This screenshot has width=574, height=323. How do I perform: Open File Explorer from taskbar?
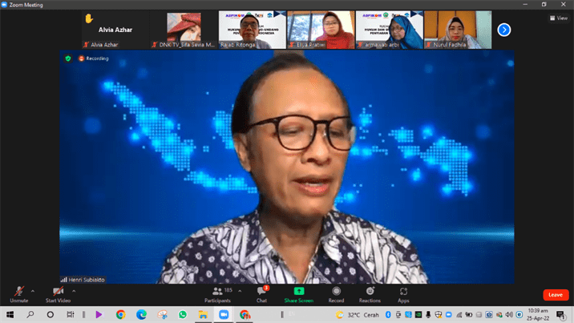coord(203,315)
